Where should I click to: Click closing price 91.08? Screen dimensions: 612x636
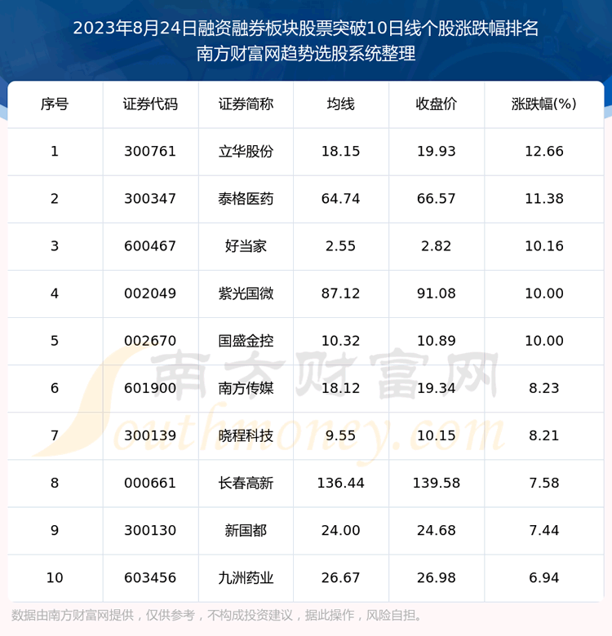437,294
